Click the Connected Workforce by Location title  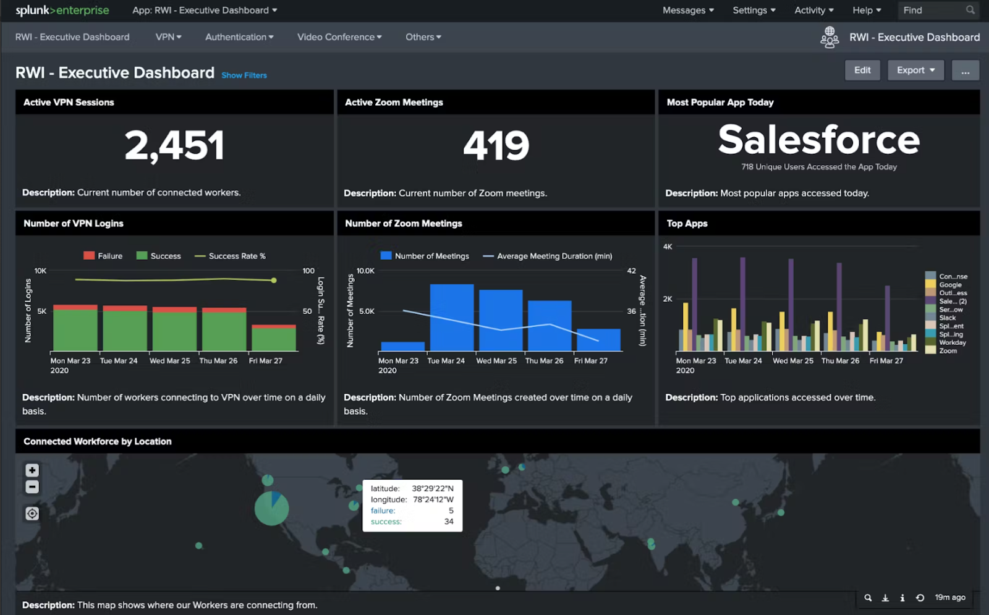tap(98, 441)
